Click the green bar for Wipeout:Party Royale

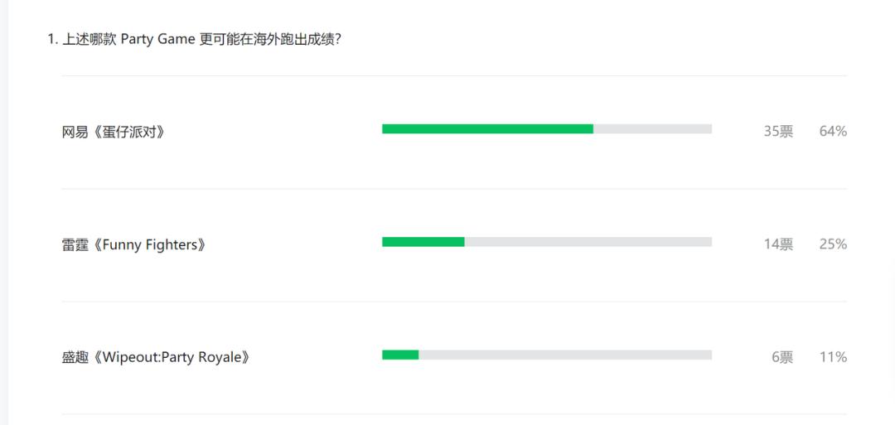[400, 355]
